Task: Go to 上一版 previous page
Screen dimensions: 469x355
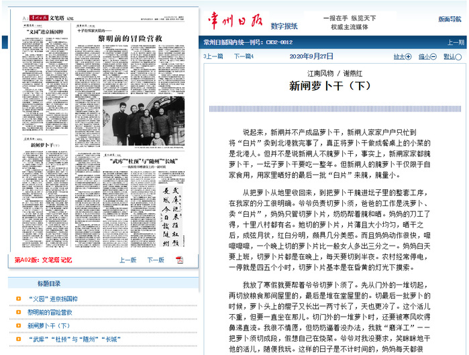Action: (x=127, y=260)
